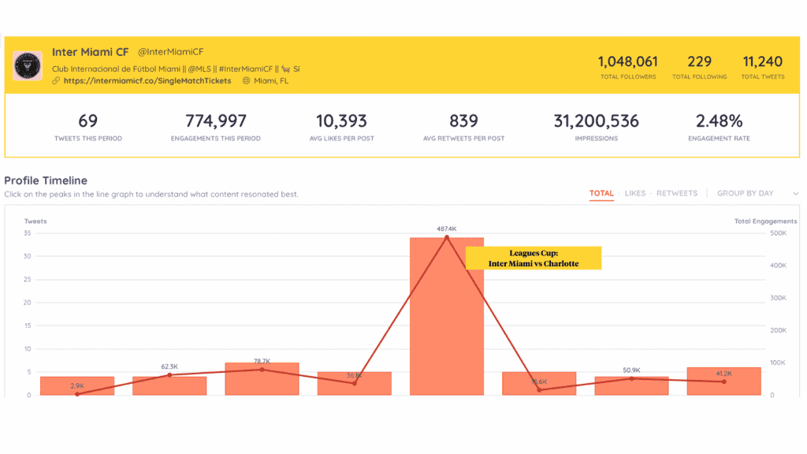The width and height of the screenshot is (807, 454).
Task: Switch to the TOTAL tab
Action: (601, 194)
